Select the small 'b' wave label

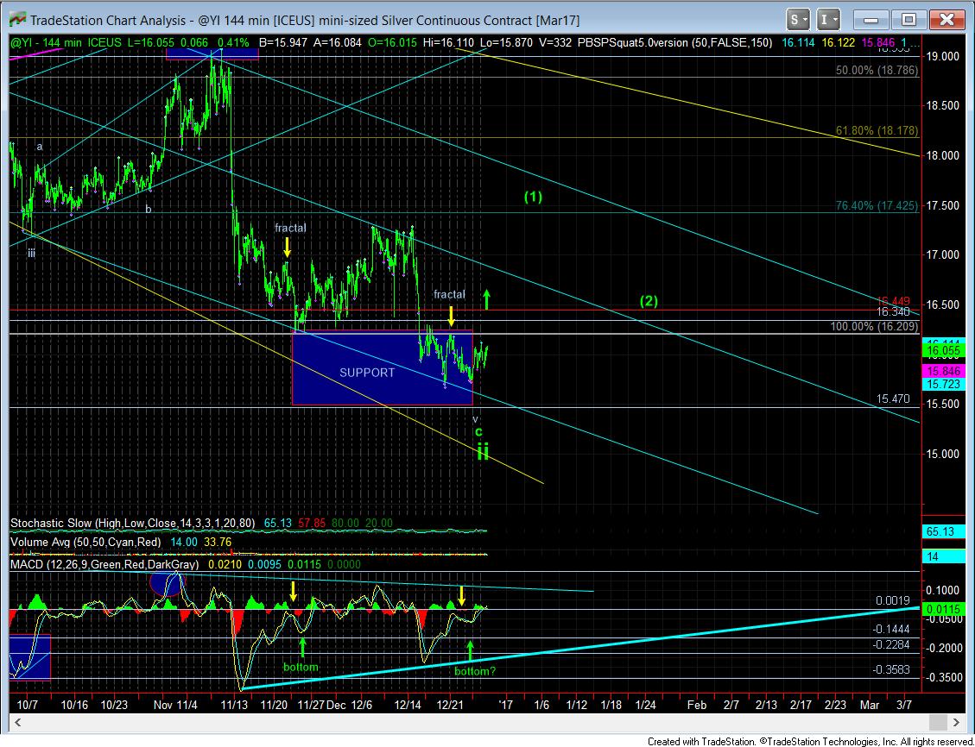click(x=148, y=210)
